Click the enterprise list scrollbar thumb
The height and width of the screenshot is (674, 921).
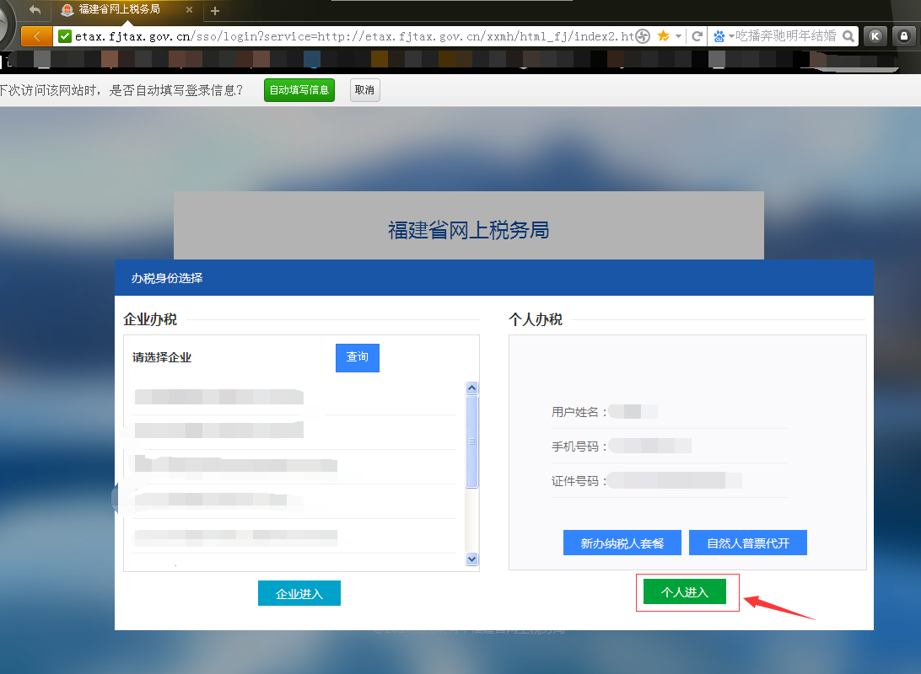[471, 441]
